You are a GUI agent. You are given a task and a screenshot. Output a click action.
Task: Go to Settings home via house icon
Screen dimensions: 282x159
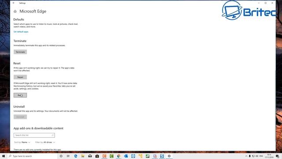click(15, 11)
